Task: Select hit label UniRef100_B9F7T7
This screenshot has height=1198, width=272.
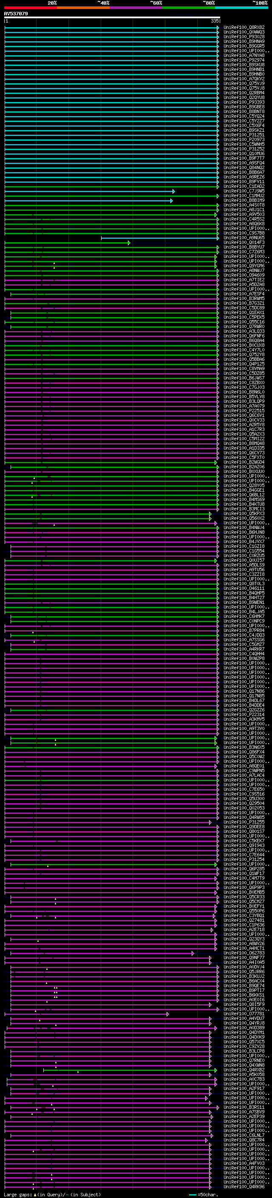Action: tap(244, 158)
